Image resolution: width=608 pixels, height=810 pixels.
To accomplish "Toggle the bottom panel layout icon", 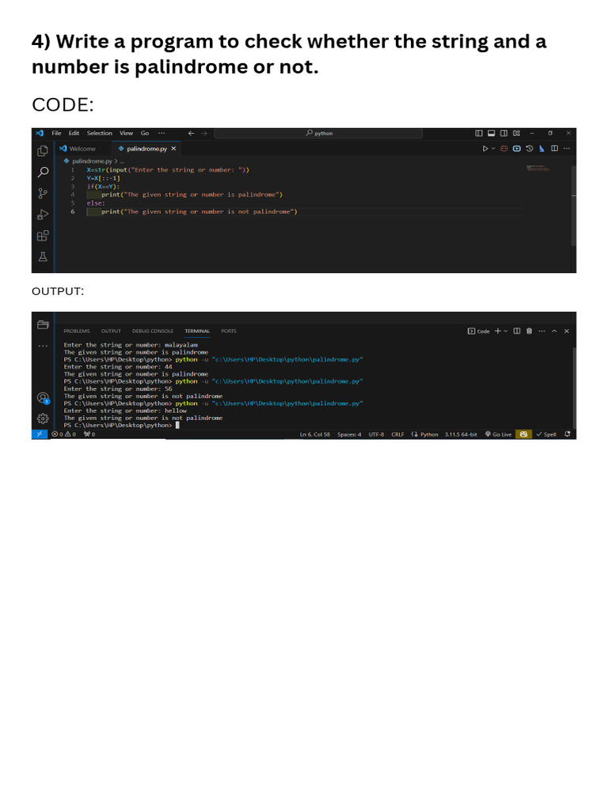I will pos(491,133).
